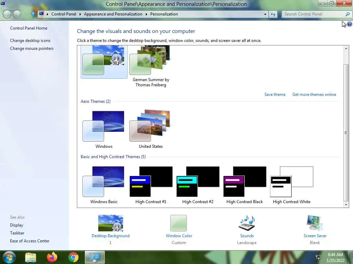Apply the High Contrast Black theme

point(245,185)
